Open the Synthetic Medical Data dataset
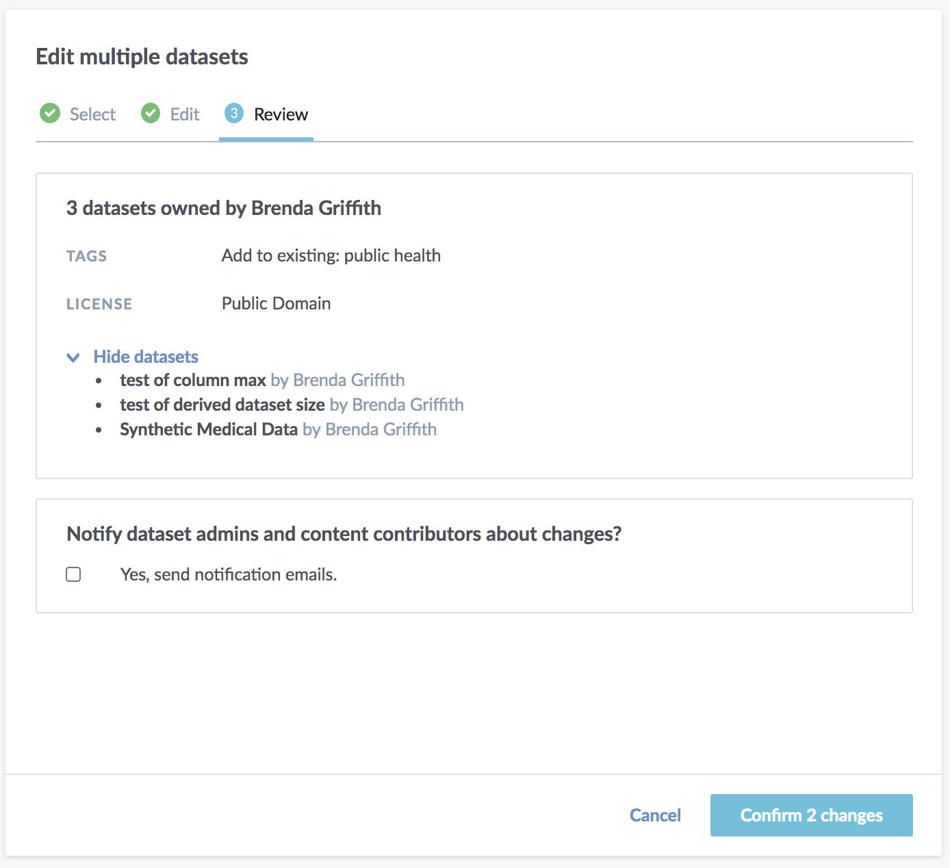 coord(209,429)
